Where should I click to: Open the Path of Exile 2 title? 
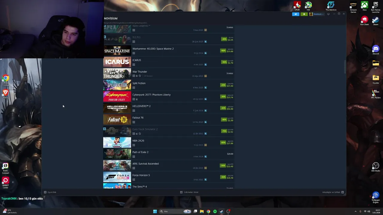coord(140,152)
